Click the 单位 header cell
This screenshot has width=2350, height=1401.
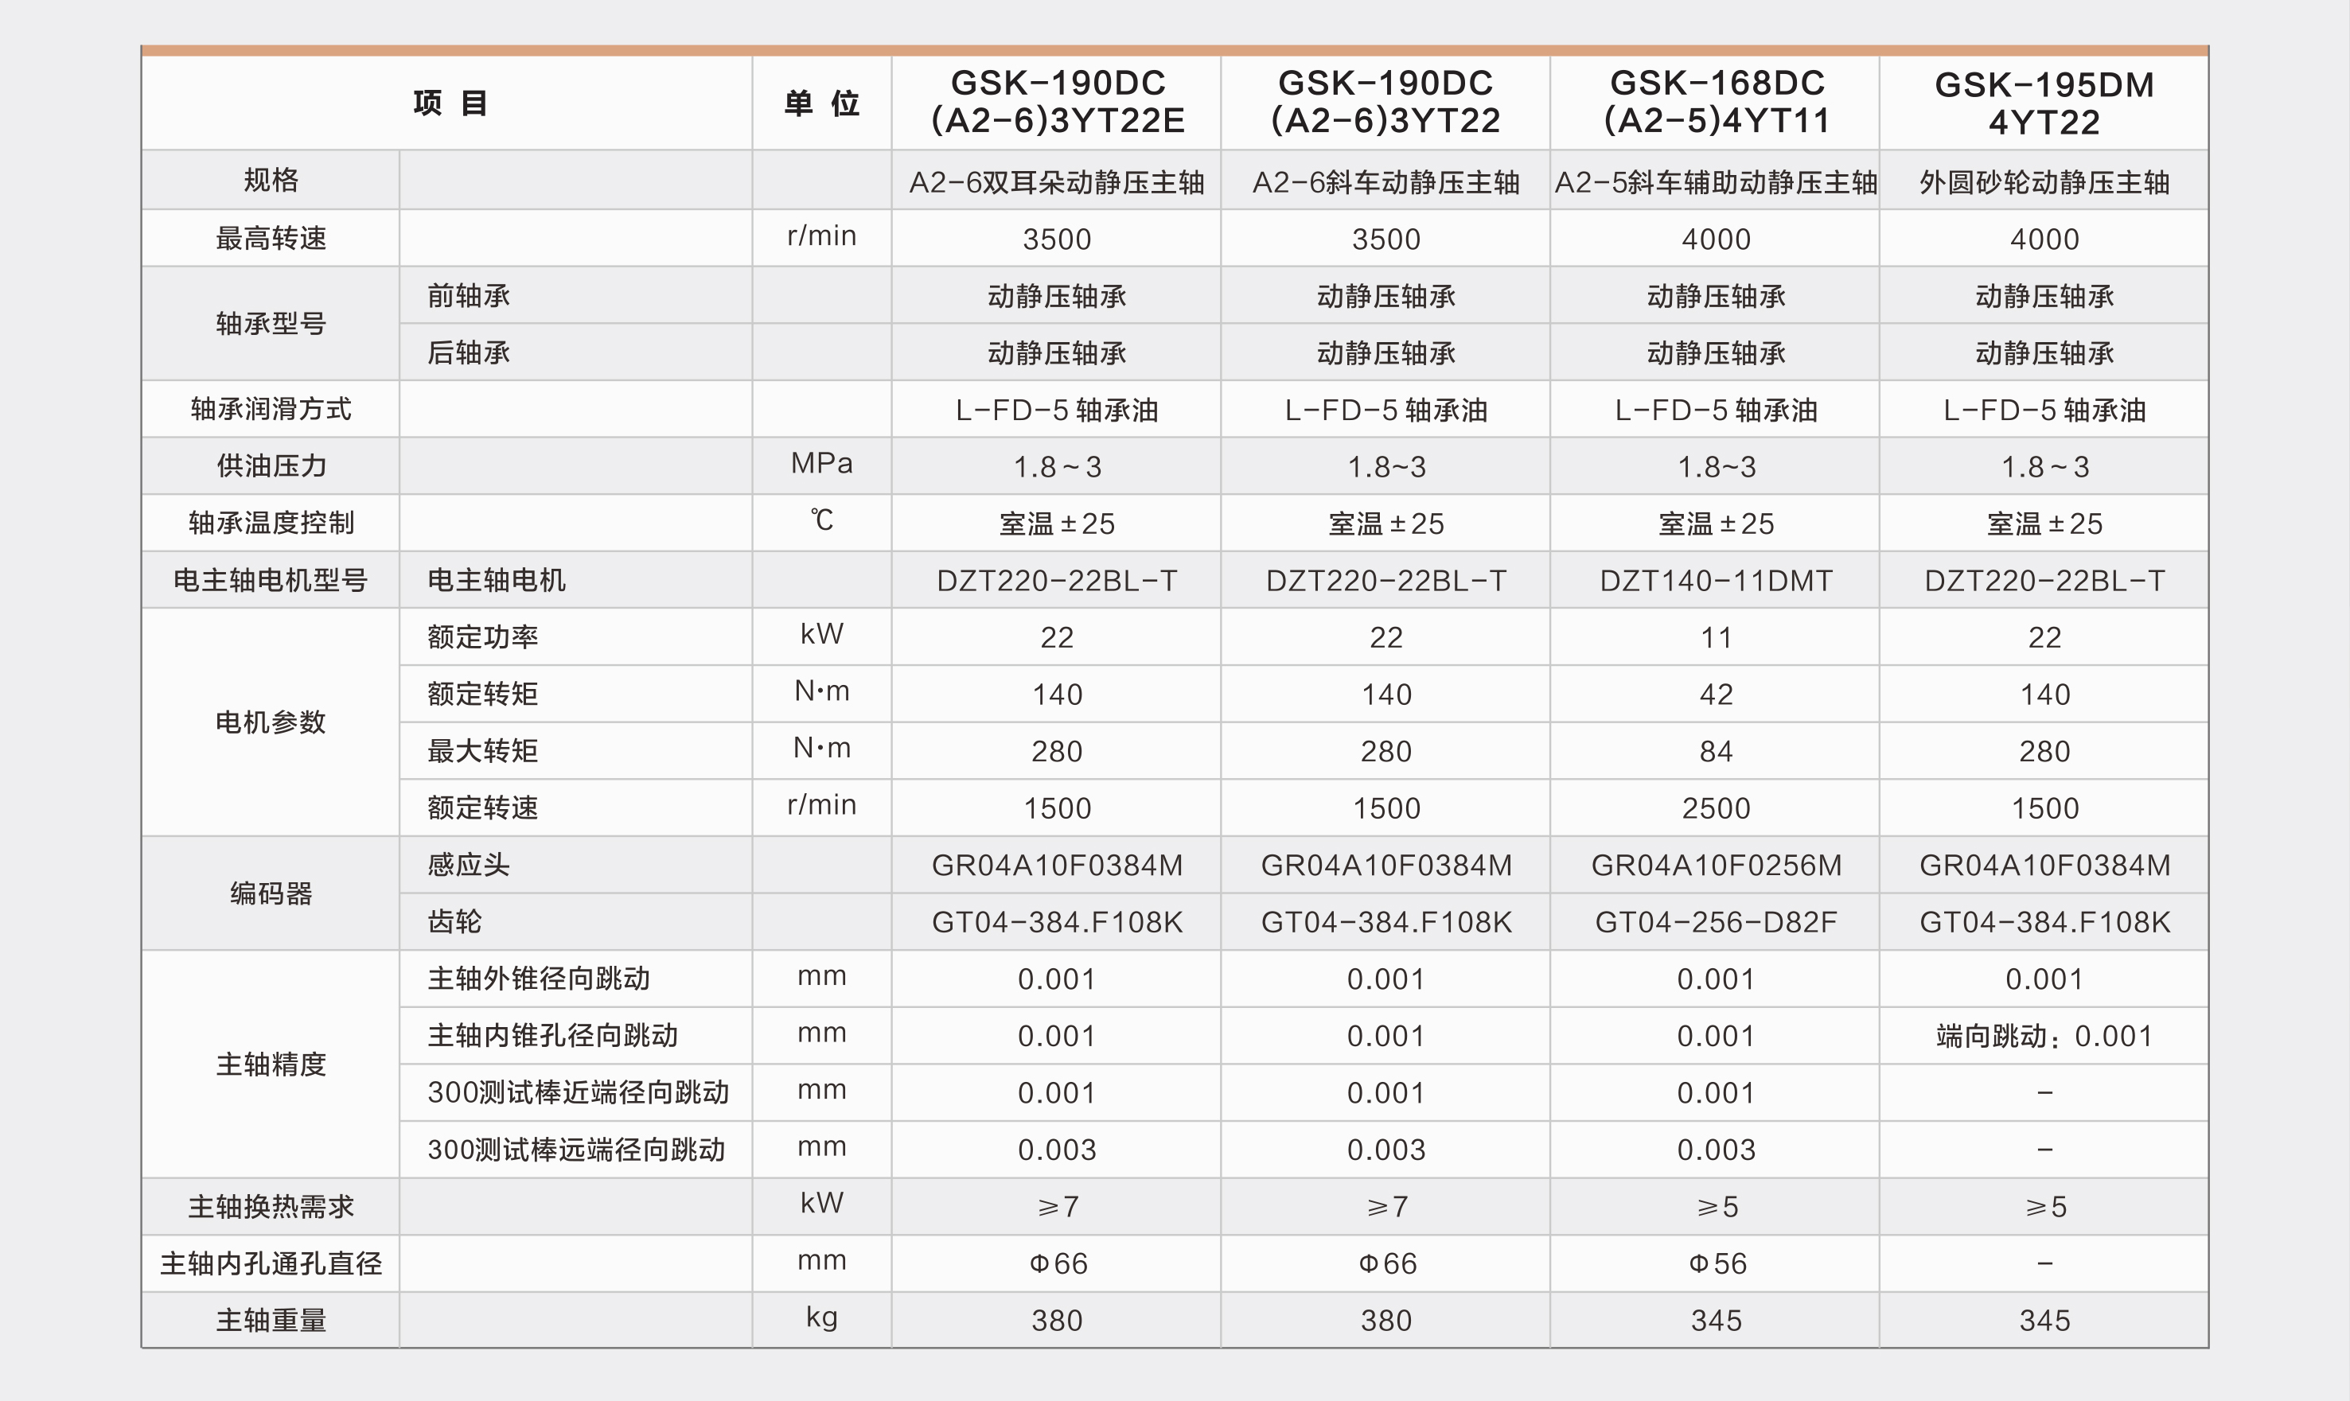pyautogui.click(x=821, y=103)
